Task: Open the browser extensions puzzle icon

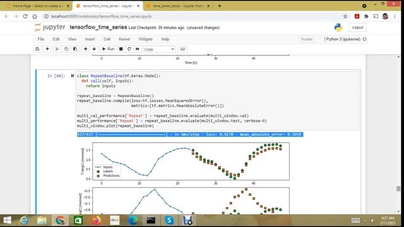Action: click(x=366, y=16)
